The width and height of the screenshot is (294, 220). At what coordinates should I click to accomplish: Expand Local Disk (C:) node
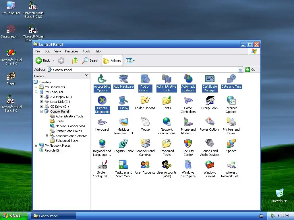[x=41, y=102]
